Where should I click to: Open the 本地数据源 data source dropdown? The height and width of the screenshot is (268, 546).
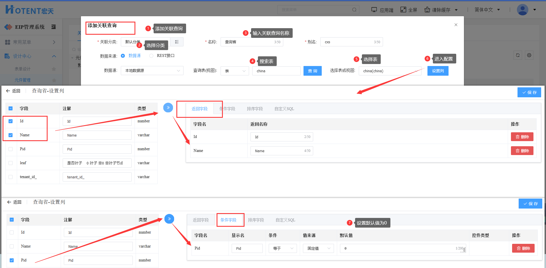coord(152,71)
